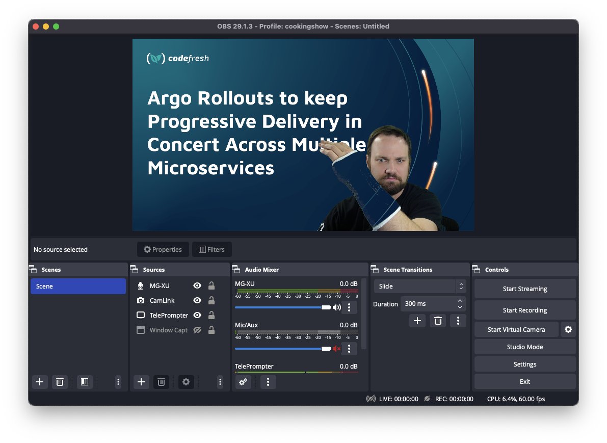The width and height of the screenshot is (607, 443).
Task: Click the LIVE: 00:00:00 status
Action: 399,399
